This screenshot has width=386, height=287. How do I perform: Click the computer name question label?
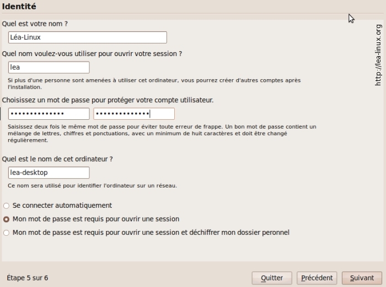tap(57, 159)
